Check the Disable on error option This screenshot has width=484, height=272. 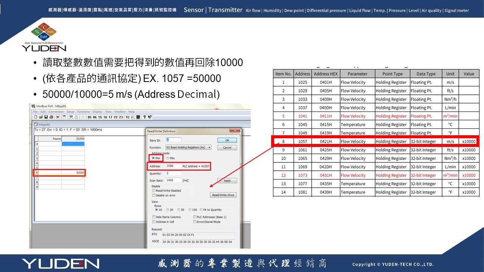point(154,195)
